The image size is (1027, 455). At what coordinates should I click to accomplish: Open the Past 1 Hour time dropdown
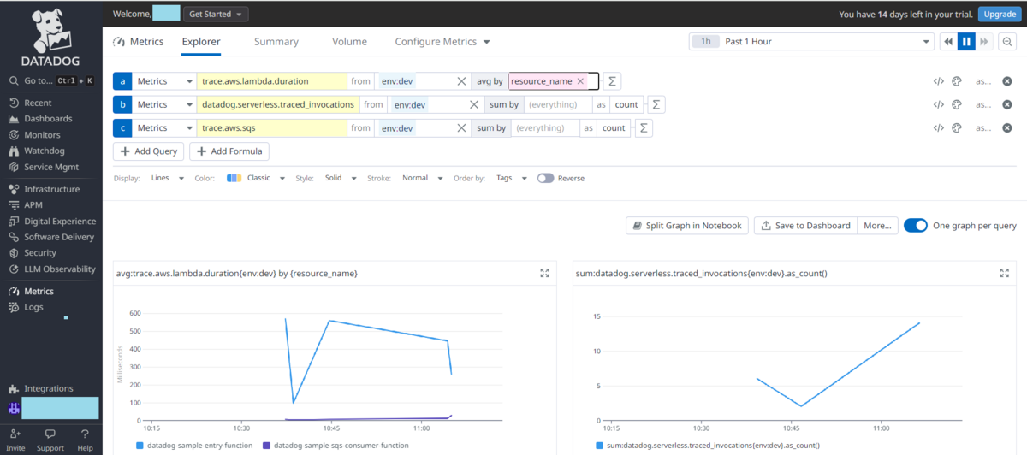pyautogui.click(x=813, y=41)
